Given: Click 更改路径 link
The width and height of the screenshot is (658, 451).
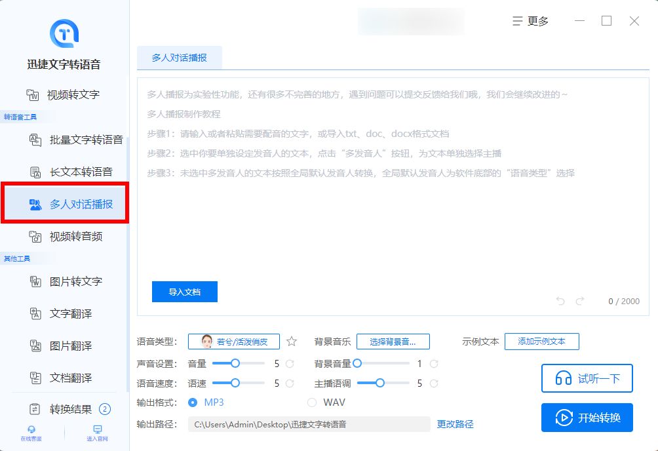Looking at the screenshot, I should [x=455, y=424].
